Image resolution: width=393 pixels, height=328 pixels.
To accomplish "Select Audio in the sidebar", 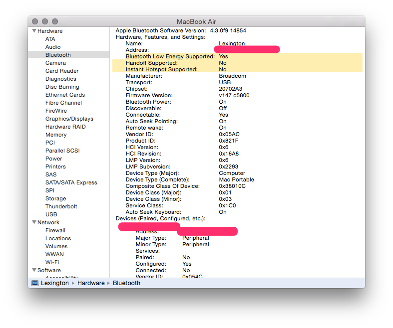I will [53, 47].
